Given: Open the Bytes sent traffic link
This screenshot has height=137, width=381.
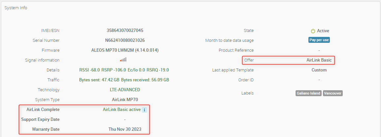Looking at the screenshot, I should [99, 80].
